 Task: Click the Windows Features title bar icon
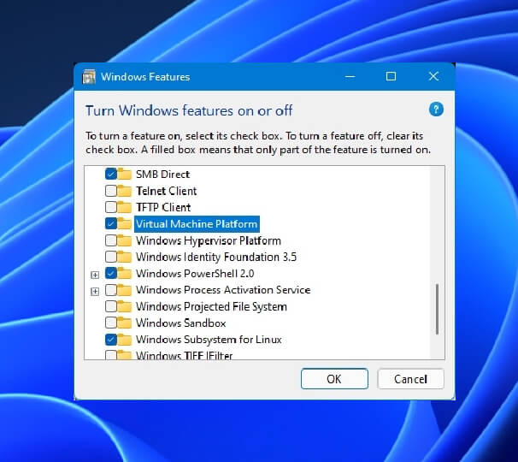coord(89,77)
